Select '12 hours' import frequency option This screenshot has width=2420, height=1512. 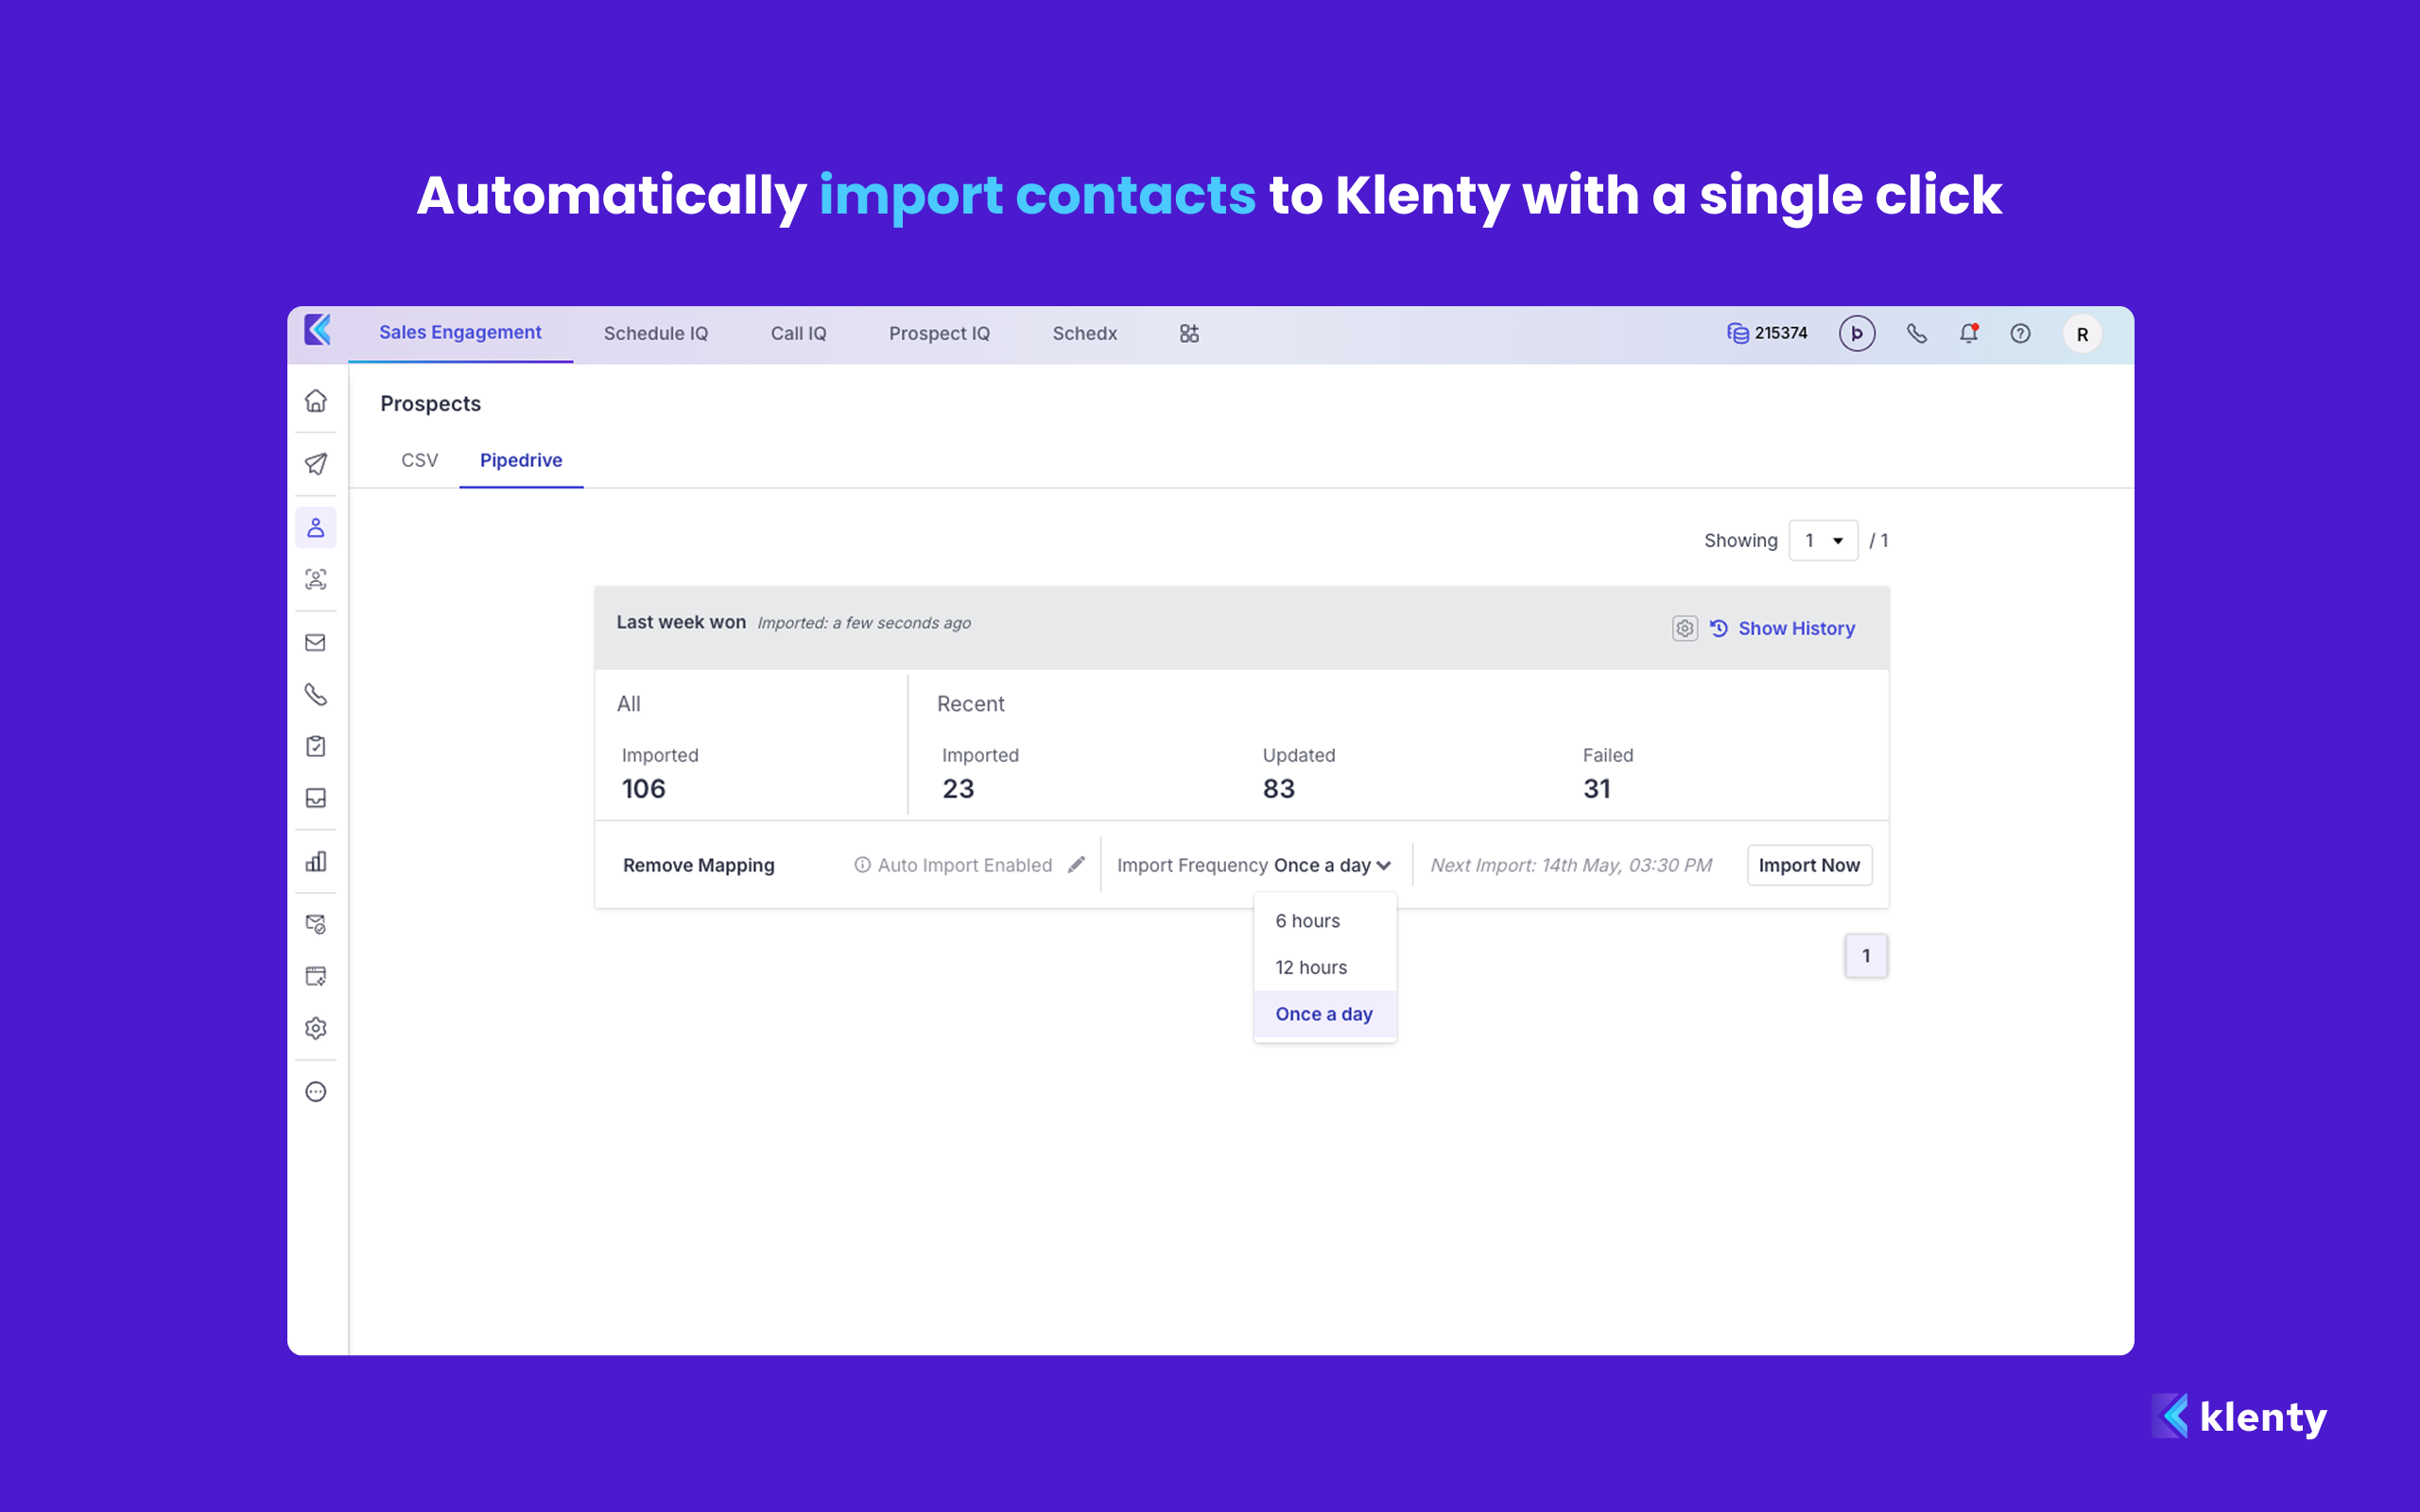coord(1325,968)
